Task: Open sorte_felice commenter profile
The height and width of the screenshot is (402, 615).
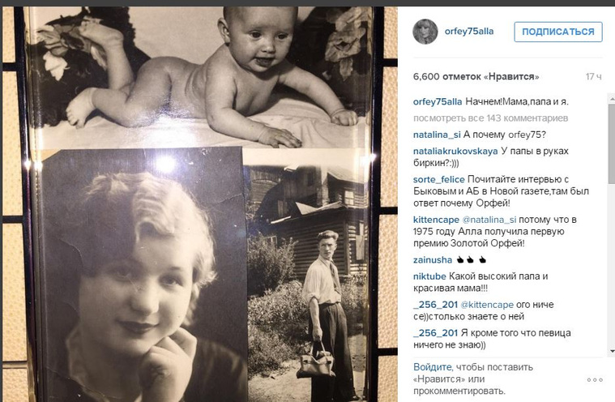Action: point(438,179)
